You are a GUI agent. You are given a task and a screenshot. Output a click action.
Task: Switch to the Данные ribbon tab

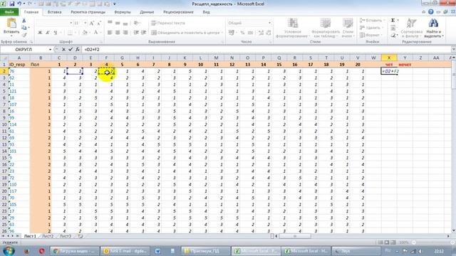(147, 12)
